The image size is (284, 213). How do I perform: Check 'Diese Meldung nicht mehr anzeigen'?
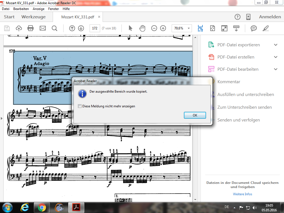point(80,106)
